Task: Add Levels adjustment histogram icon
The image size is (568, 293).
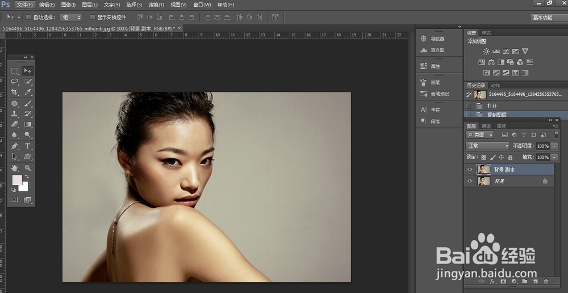Action: click(496, 52)
